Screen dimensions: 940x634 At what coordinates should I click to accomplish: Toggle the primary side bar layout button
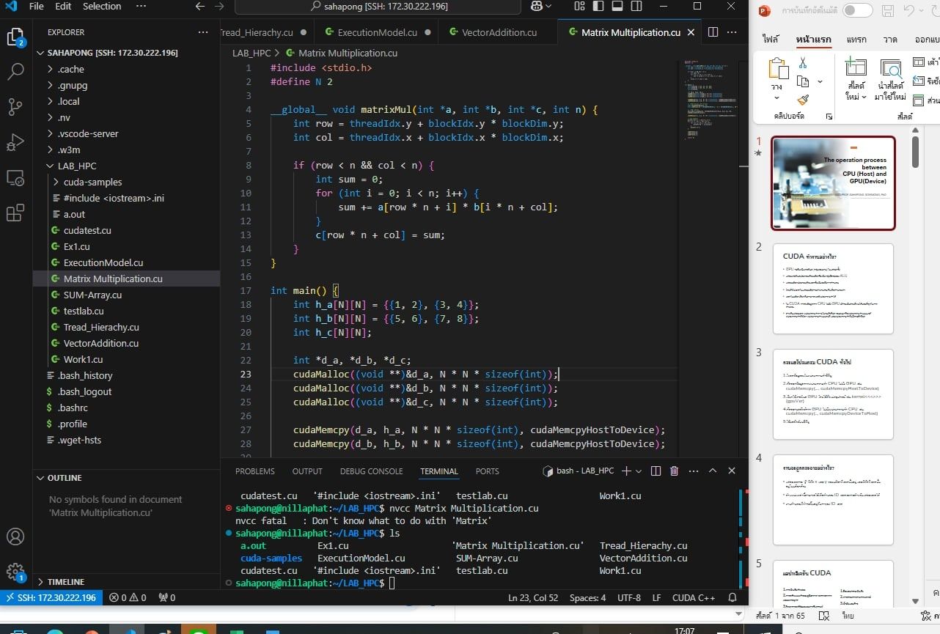pos(599,7)
